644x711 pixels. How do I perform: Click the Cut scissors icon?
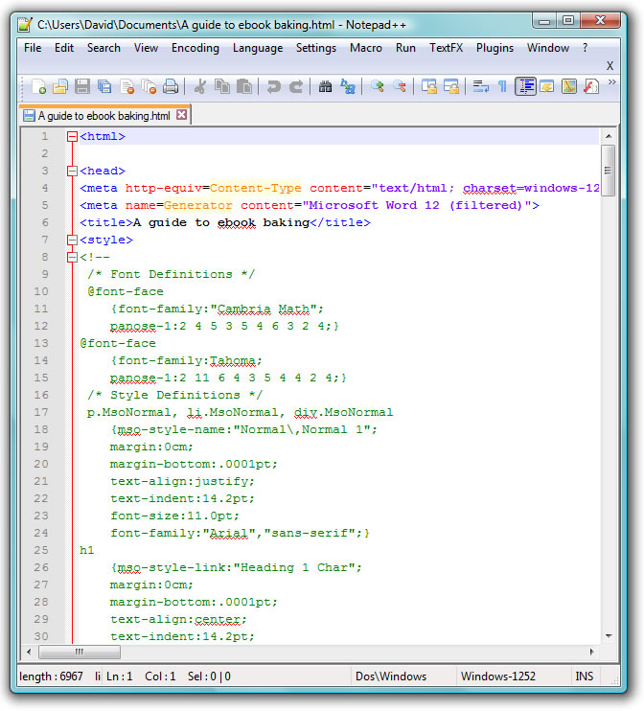pos(200,87)
